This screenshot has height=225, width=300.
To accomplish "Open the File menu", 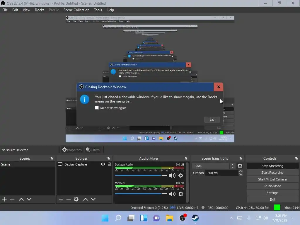I will 5,10.
